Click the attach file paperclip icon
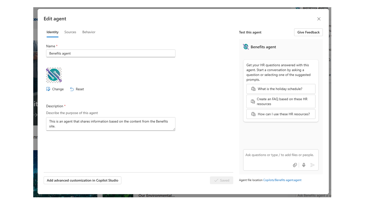 (x=295, y=165)
